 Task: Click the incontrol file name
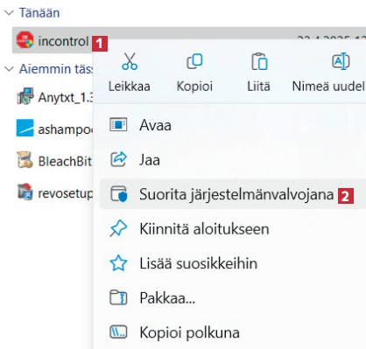(63, 41)
